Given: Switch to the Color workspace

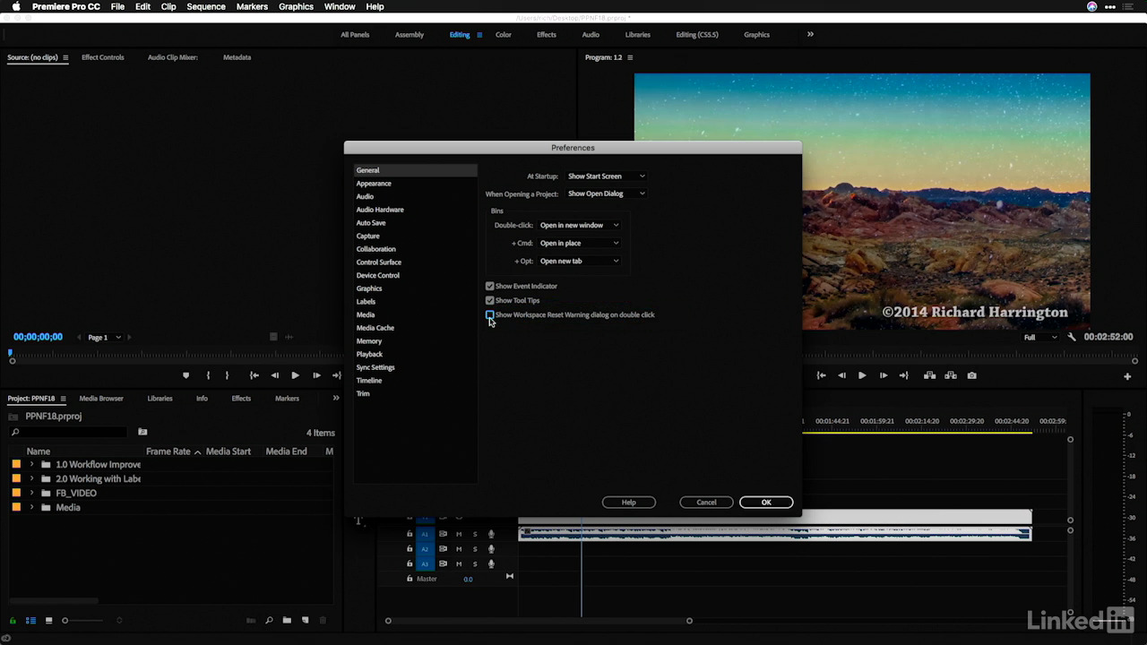Looking at the screenshot, I should pyautogui.click(x=504, y=34).
